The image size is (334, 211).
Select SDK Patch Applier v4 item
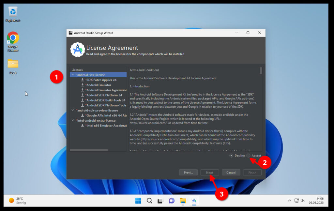(x=101, y=80)
